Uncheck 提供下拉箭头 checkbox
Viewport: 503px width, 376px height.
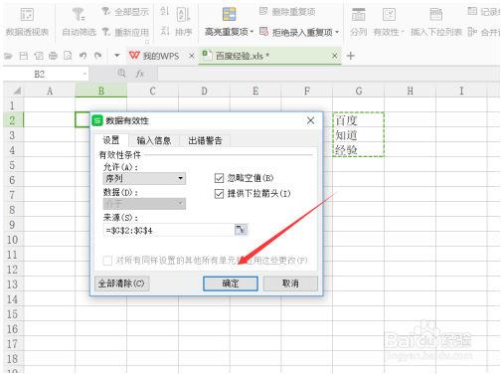click(219, 194)
